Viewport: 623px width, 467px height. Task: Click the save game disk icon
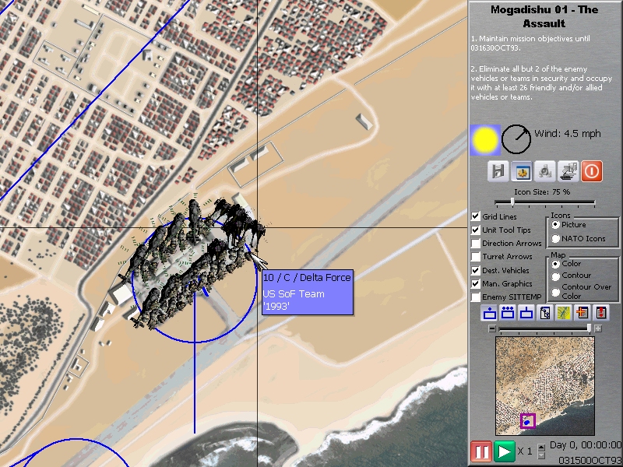tap(498, 172)
